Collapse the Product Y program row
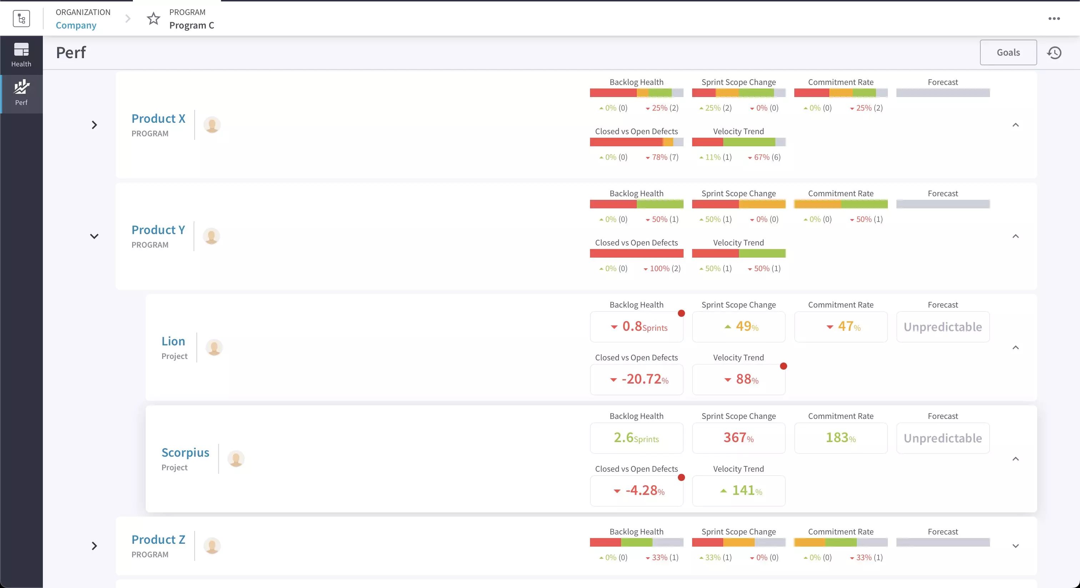This screenshot has width=1080, height=588. [x=94, y=236]
